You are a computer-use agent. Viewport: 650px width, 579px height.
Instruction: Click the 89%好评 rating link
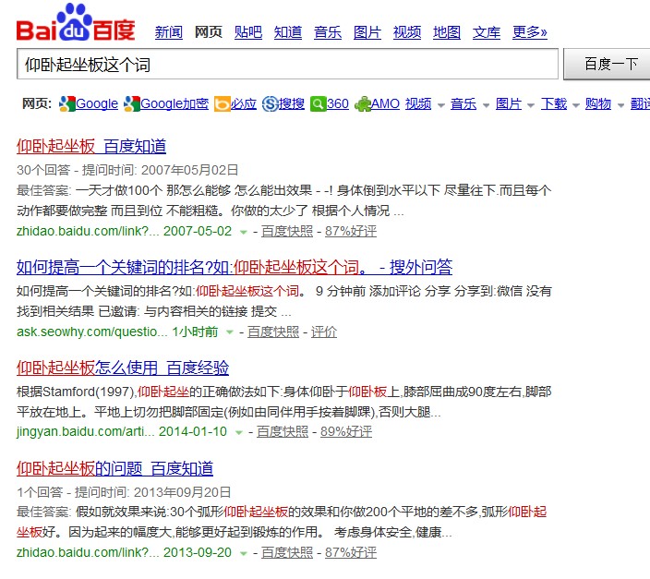point(346,431)
